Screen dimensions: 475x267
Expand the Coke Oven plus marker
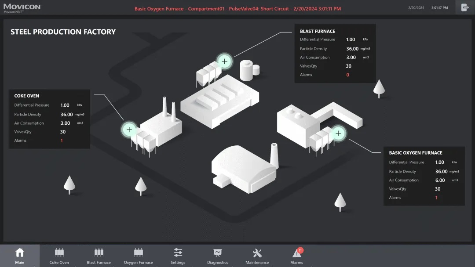tap(129, 130)
